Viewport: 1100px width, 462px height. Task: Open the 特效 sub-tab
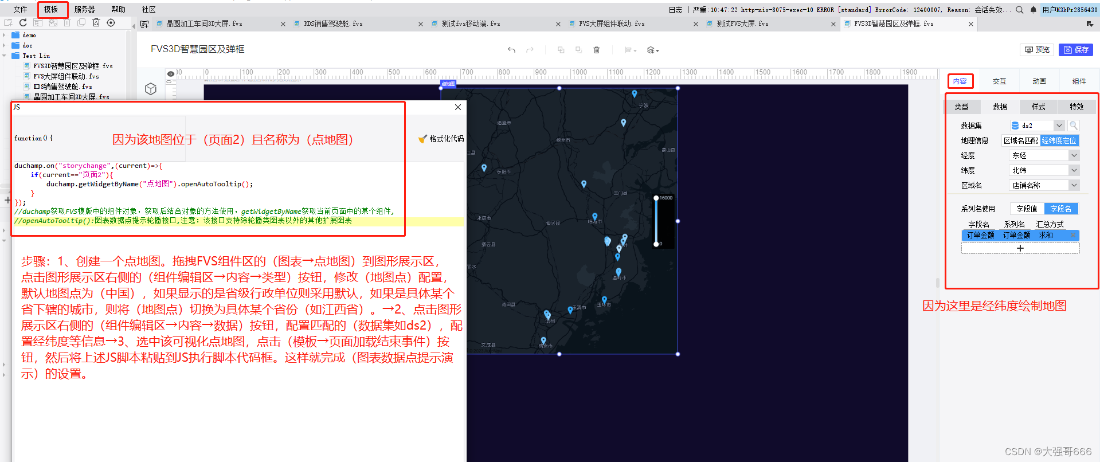pyautogui.click(x=1076, y=107)
